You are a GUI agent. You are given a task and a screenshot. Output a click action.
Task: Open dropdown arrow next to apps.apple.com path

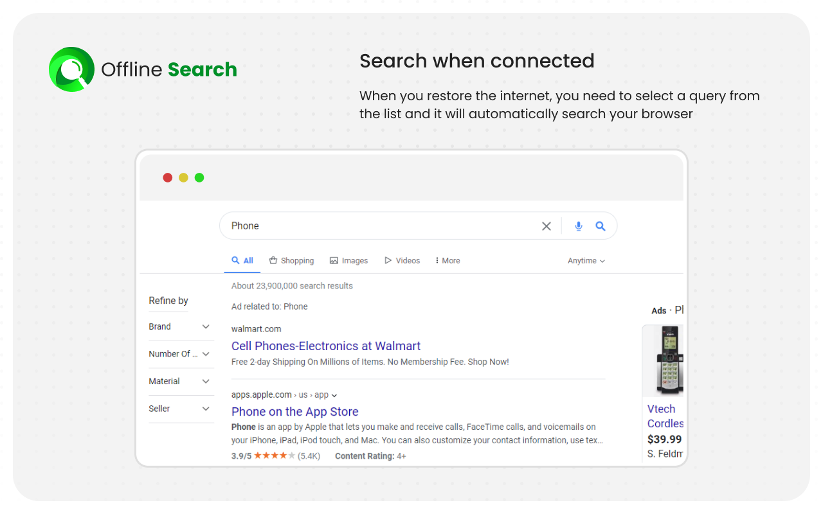(x=334, y=395)
